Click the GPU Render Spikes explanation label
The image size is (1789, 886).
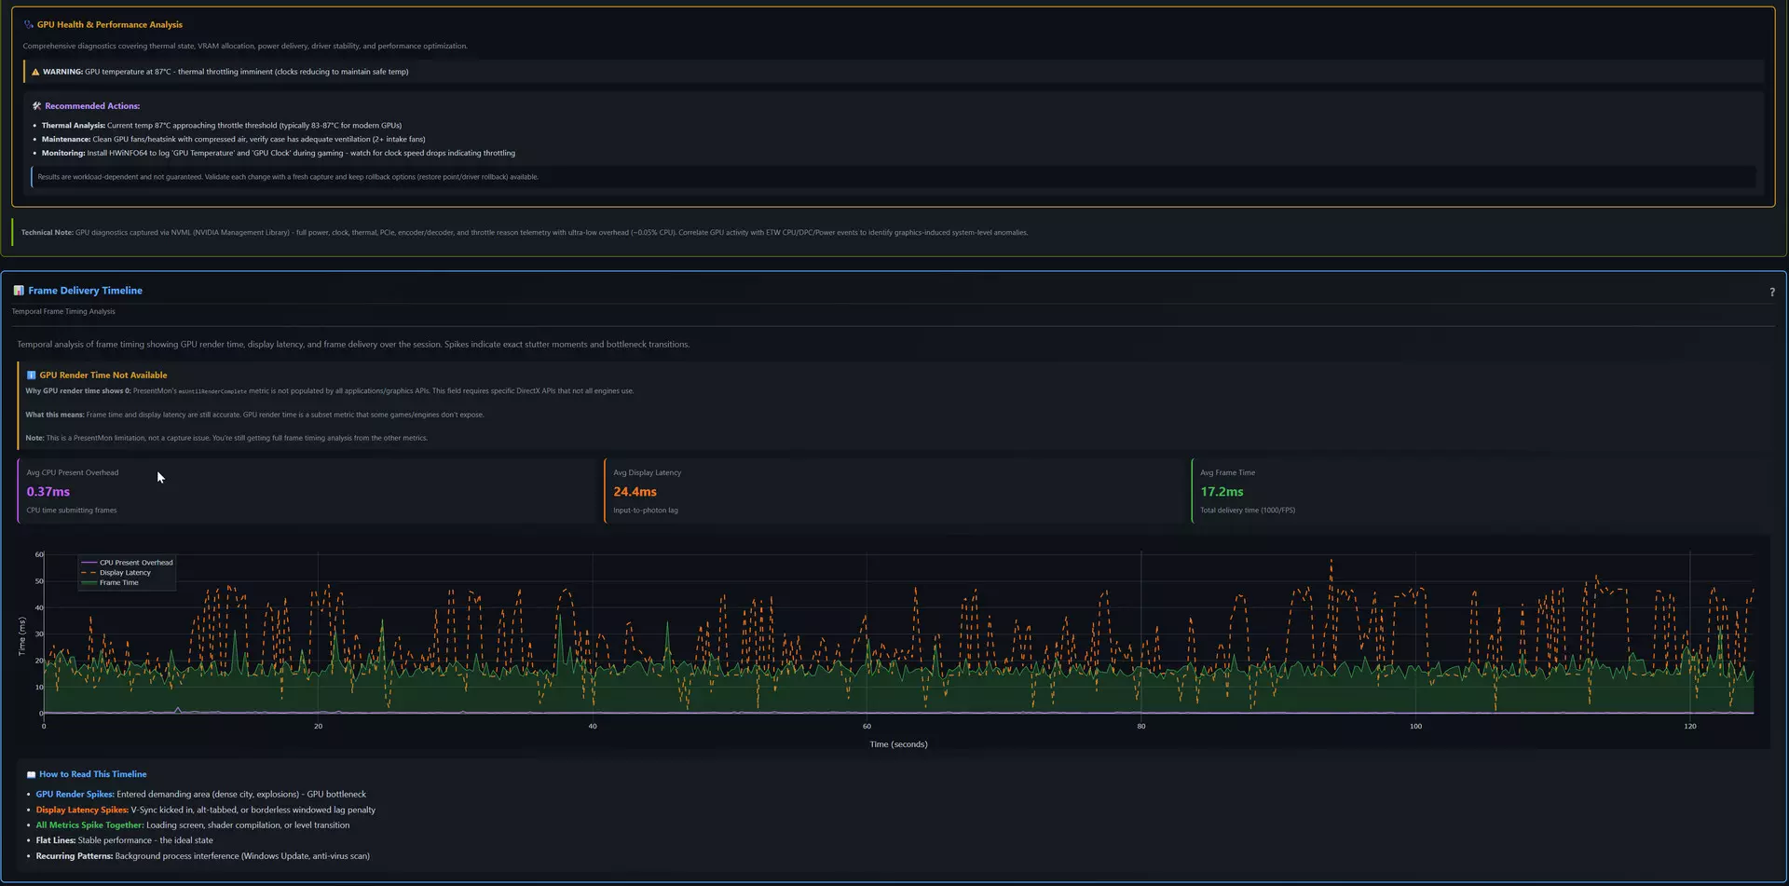[75, 795]
